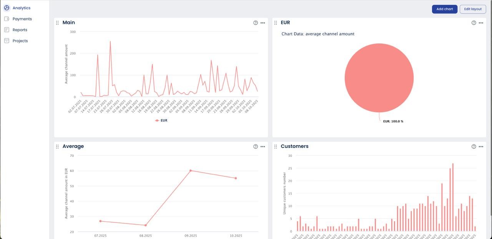Grab the drag handle of the Customers chart
Viewport: 492px width, 239px height.
point(275,146)
